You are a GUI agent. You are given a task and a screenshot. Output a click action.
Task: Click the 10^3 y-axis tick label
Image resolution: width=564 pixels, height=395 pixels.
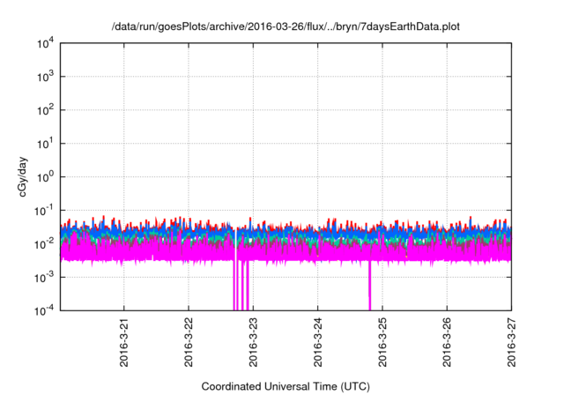45,77
